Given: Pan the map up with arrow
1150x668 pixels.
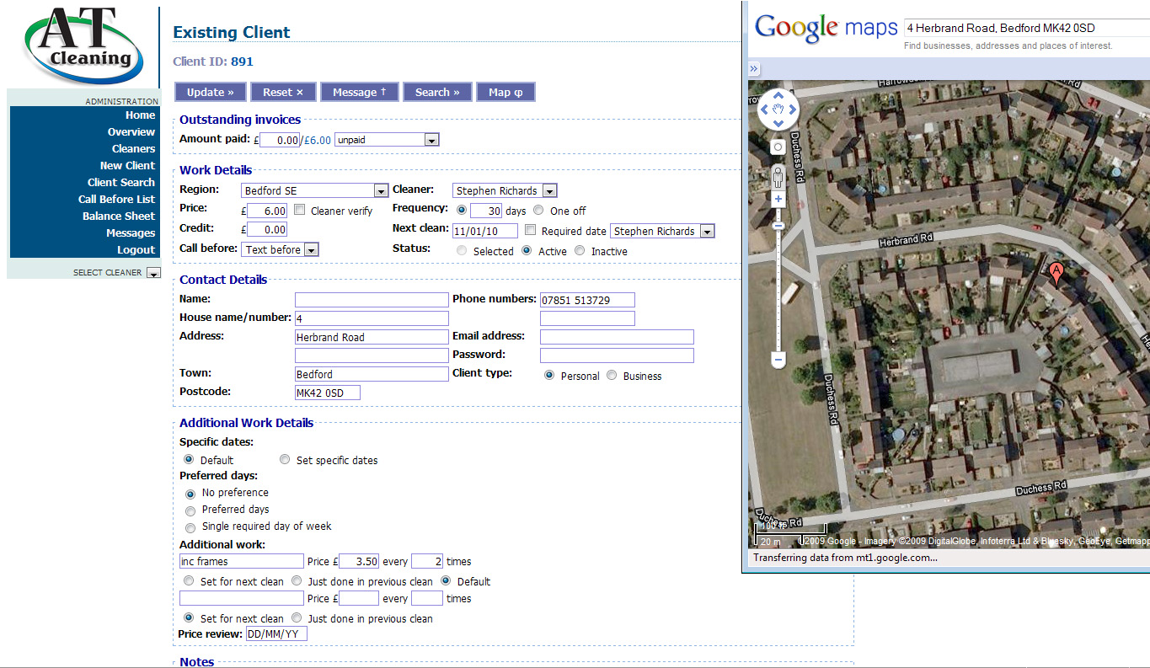Looking at the screenshot, I should (778, 95).
